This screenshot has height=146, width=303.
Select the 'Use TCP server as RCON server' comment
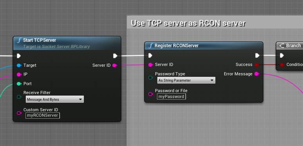pos(188,23)
